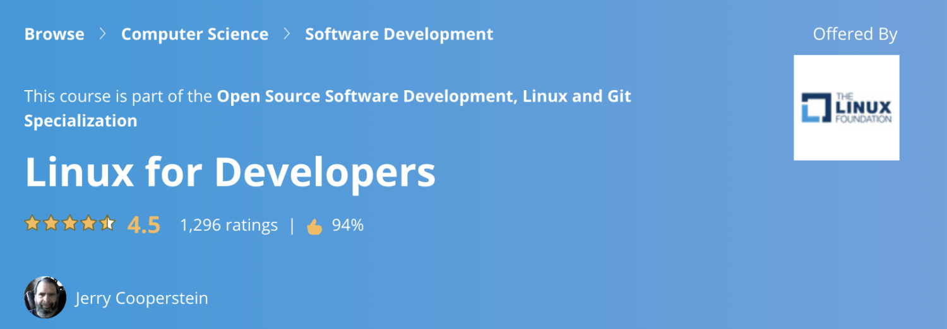This screenshot has width=947, height=329.
Task: Open Jerry Cooperstein's profile photo
Action: (45, 297)
